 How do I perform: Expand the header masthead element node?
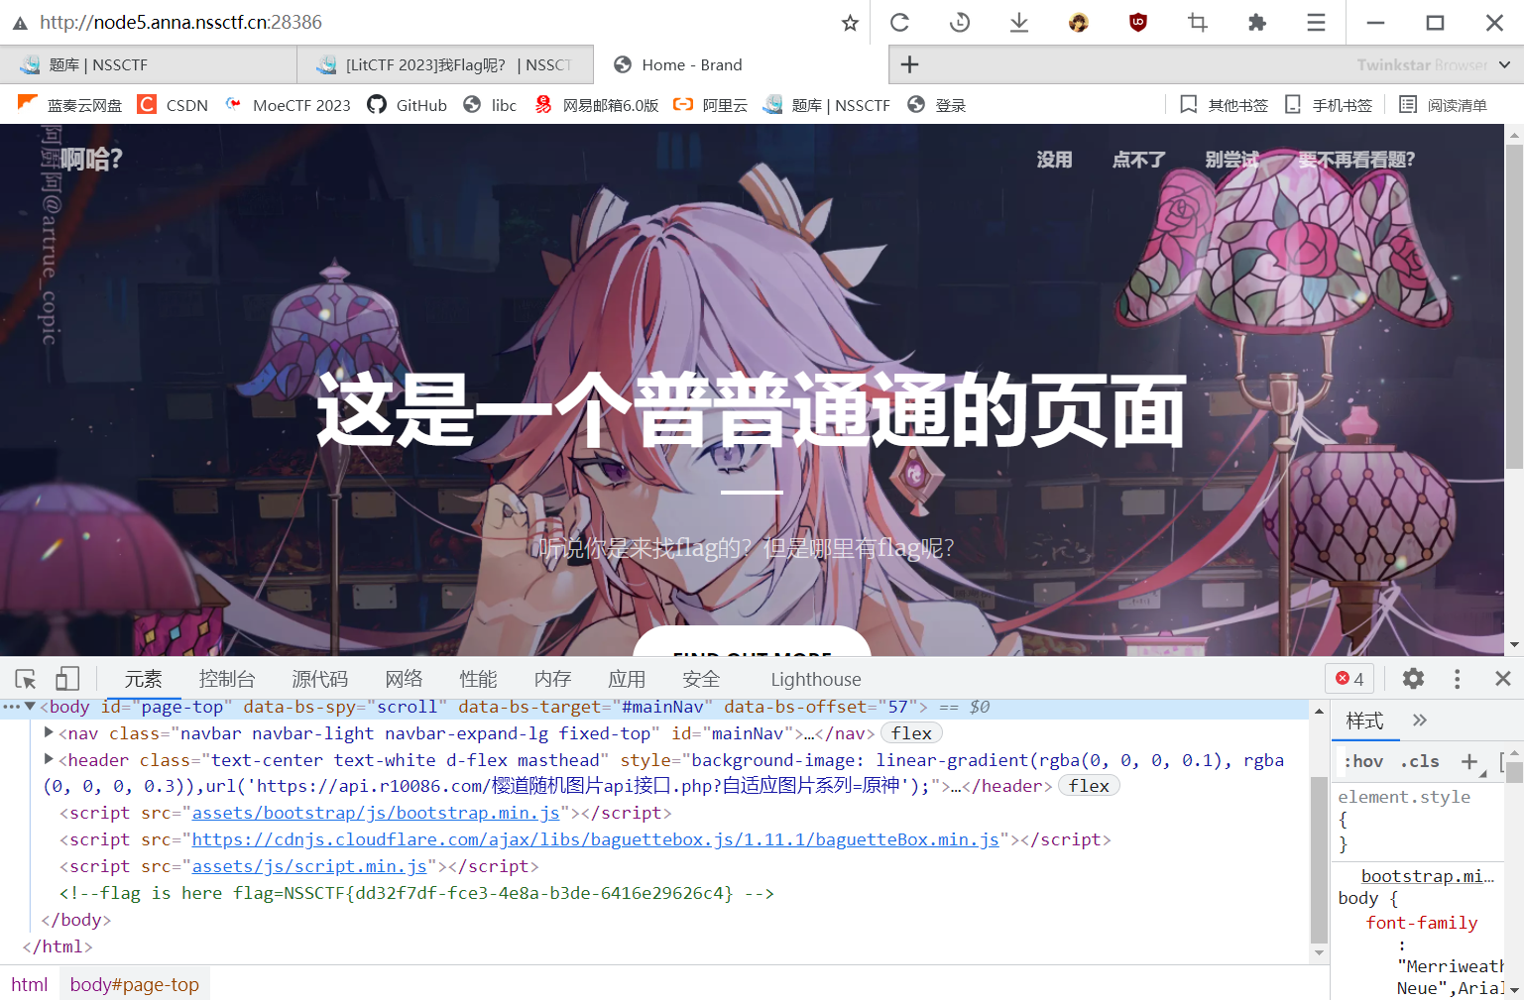point(49,760)
